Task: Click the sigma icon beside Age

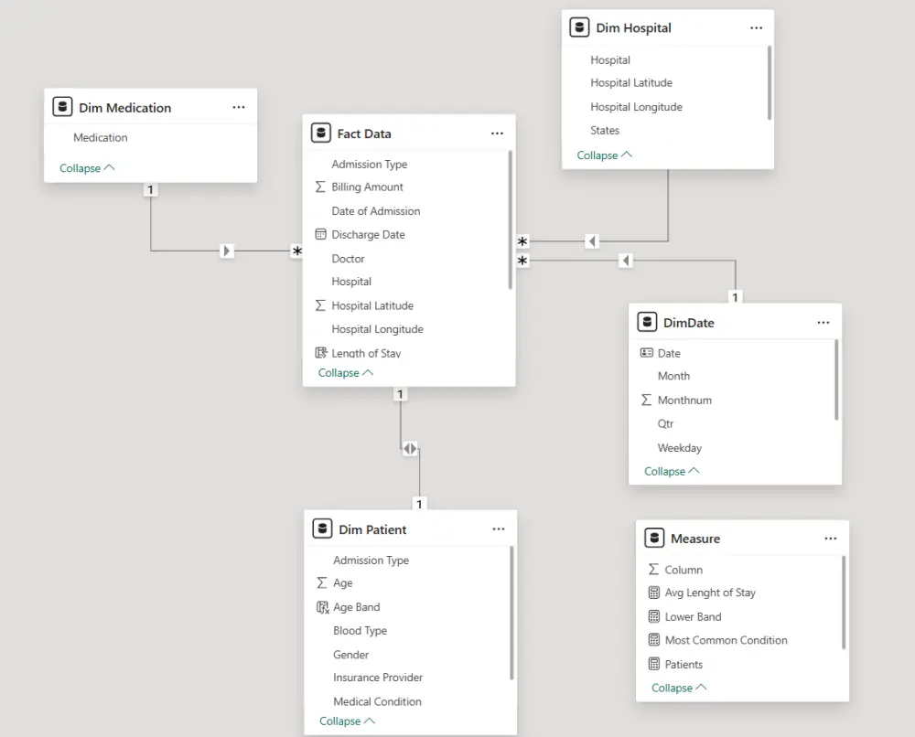Action: click(321, 582)
